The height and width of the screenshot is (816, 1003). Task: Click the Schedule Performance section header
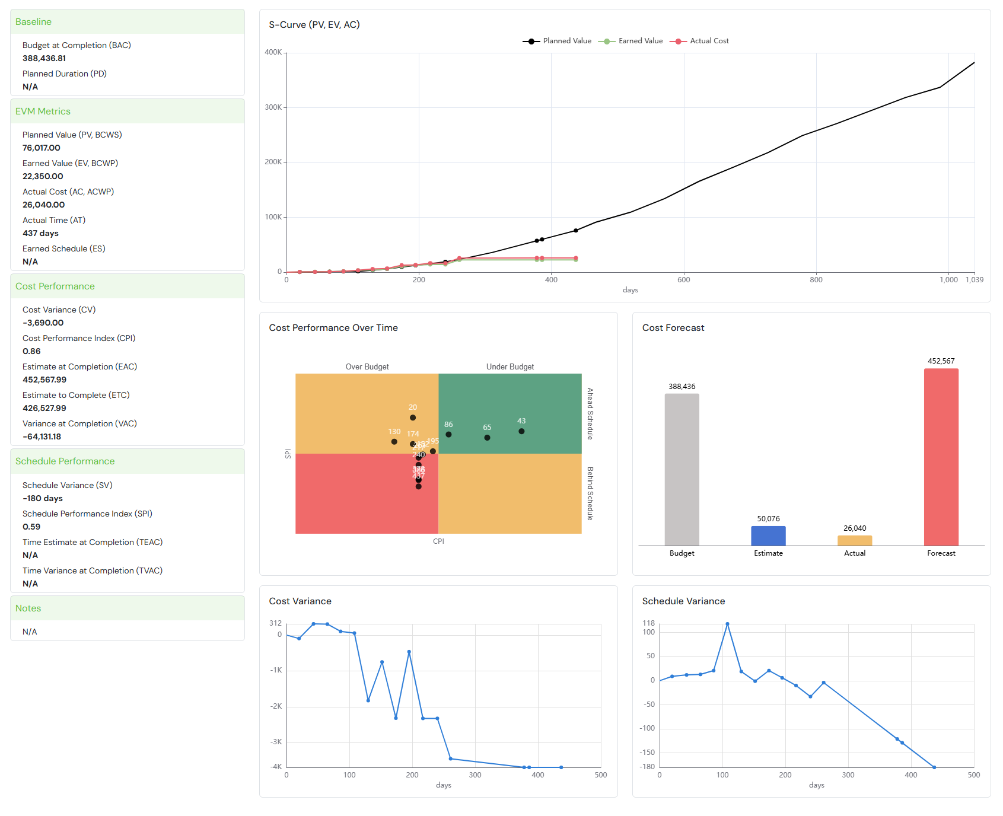[128, 461]
